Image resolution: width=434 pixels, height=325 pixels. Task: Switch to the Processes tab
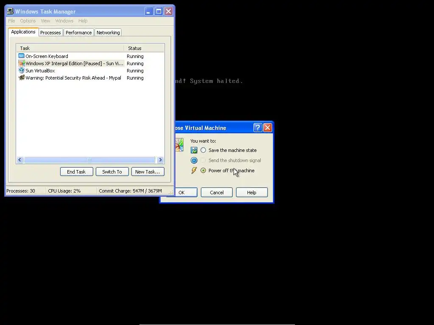[50, 32]
